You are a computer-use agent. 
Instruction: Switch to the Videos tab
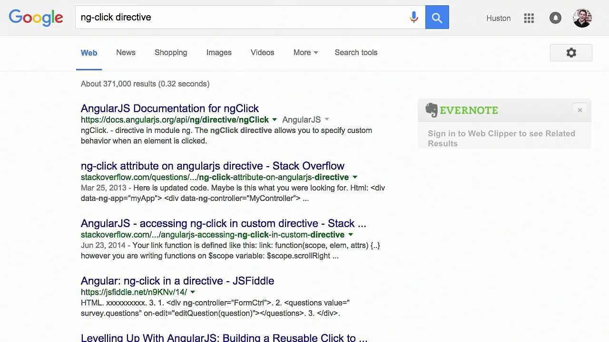tap(263, 53)
